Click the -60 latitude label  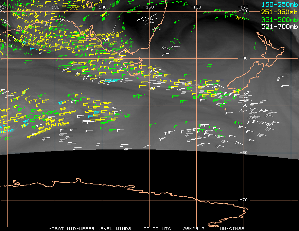[x=243, y=153]
